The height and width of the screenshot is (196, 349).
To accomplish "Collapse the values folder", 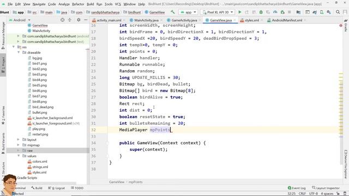I will (x=19, y=156).
